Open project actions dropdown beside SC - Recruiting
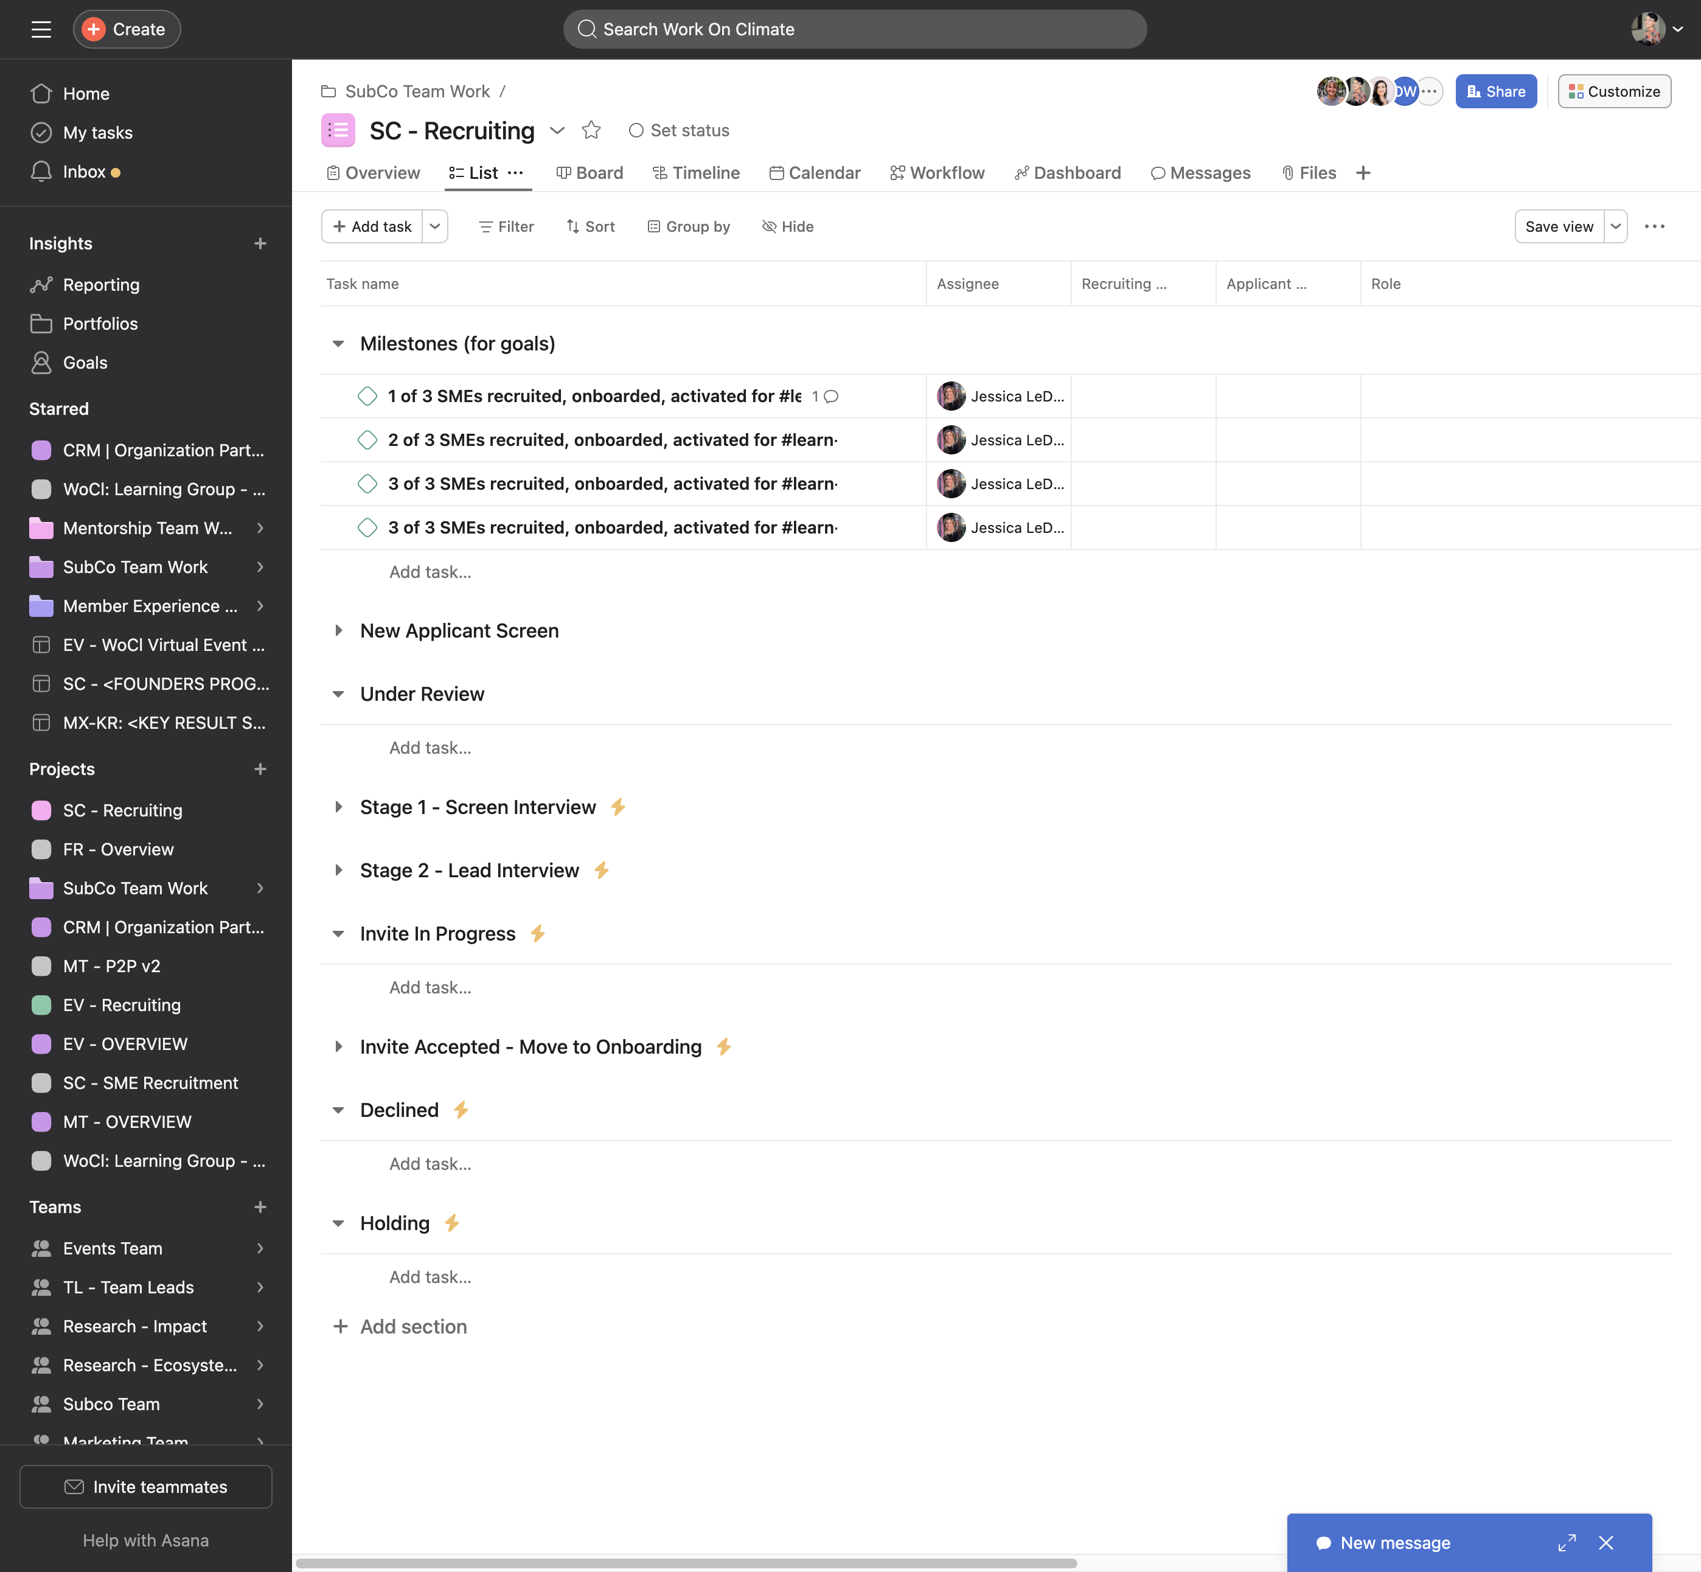The image size is (1701, 1572). point(557,130)
